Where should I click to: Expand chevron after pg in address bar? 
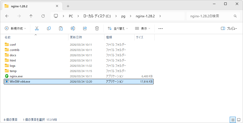(x=131, y=16)
